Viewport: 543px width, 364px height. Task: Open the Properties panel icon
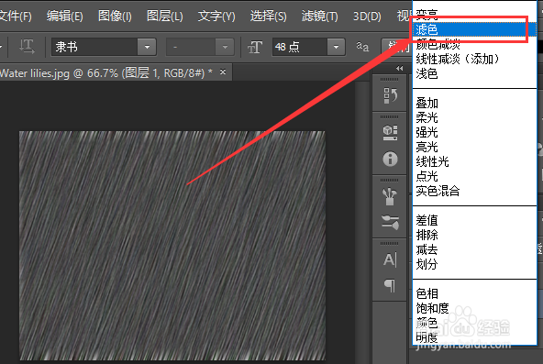pyautogui.click(x=390, y=133)
